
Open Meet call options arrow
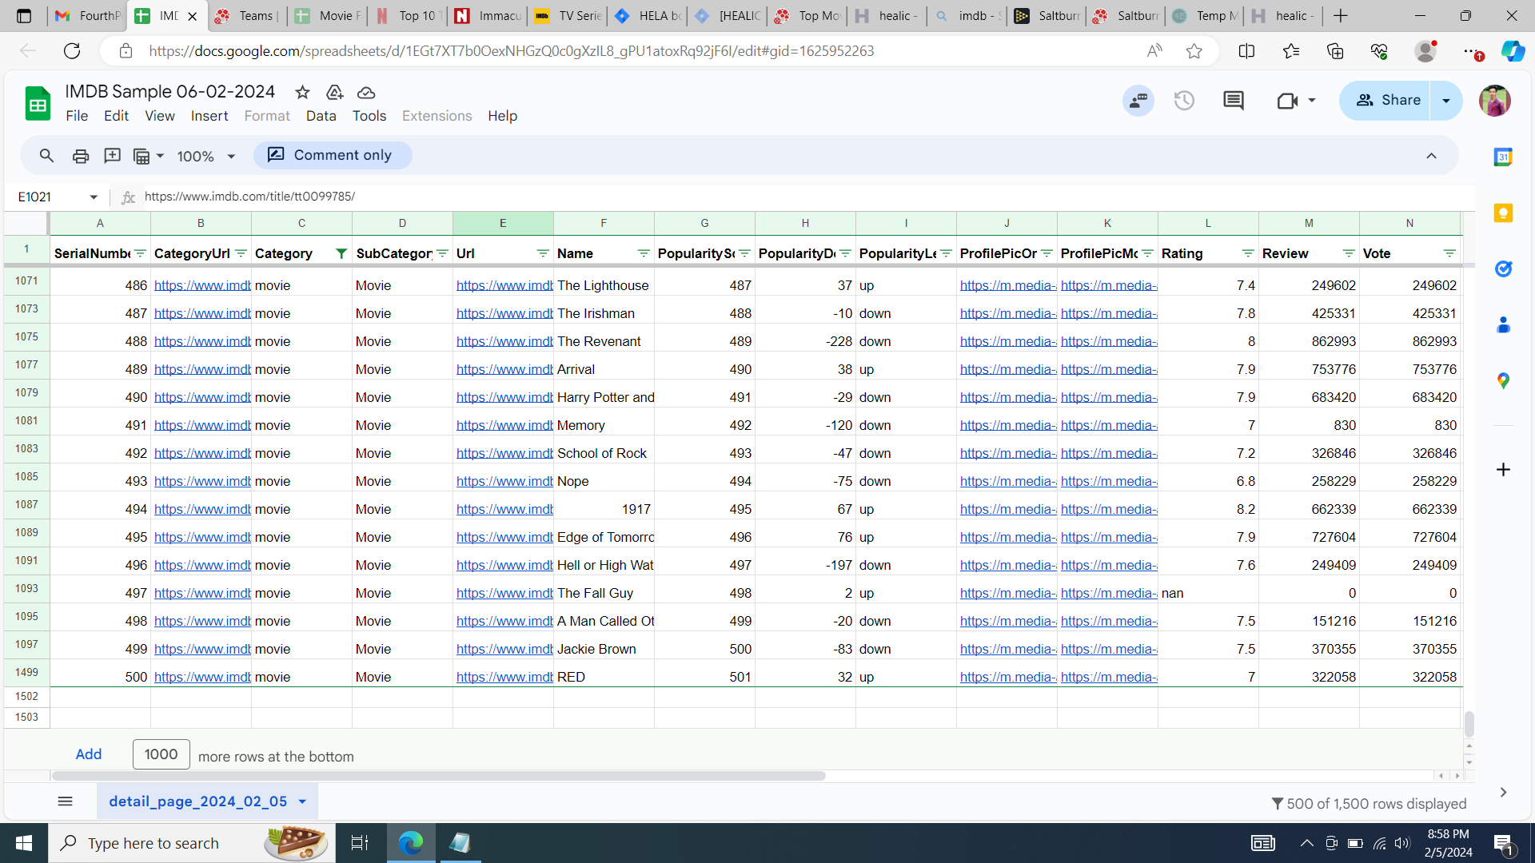(x=1311, y=101)
